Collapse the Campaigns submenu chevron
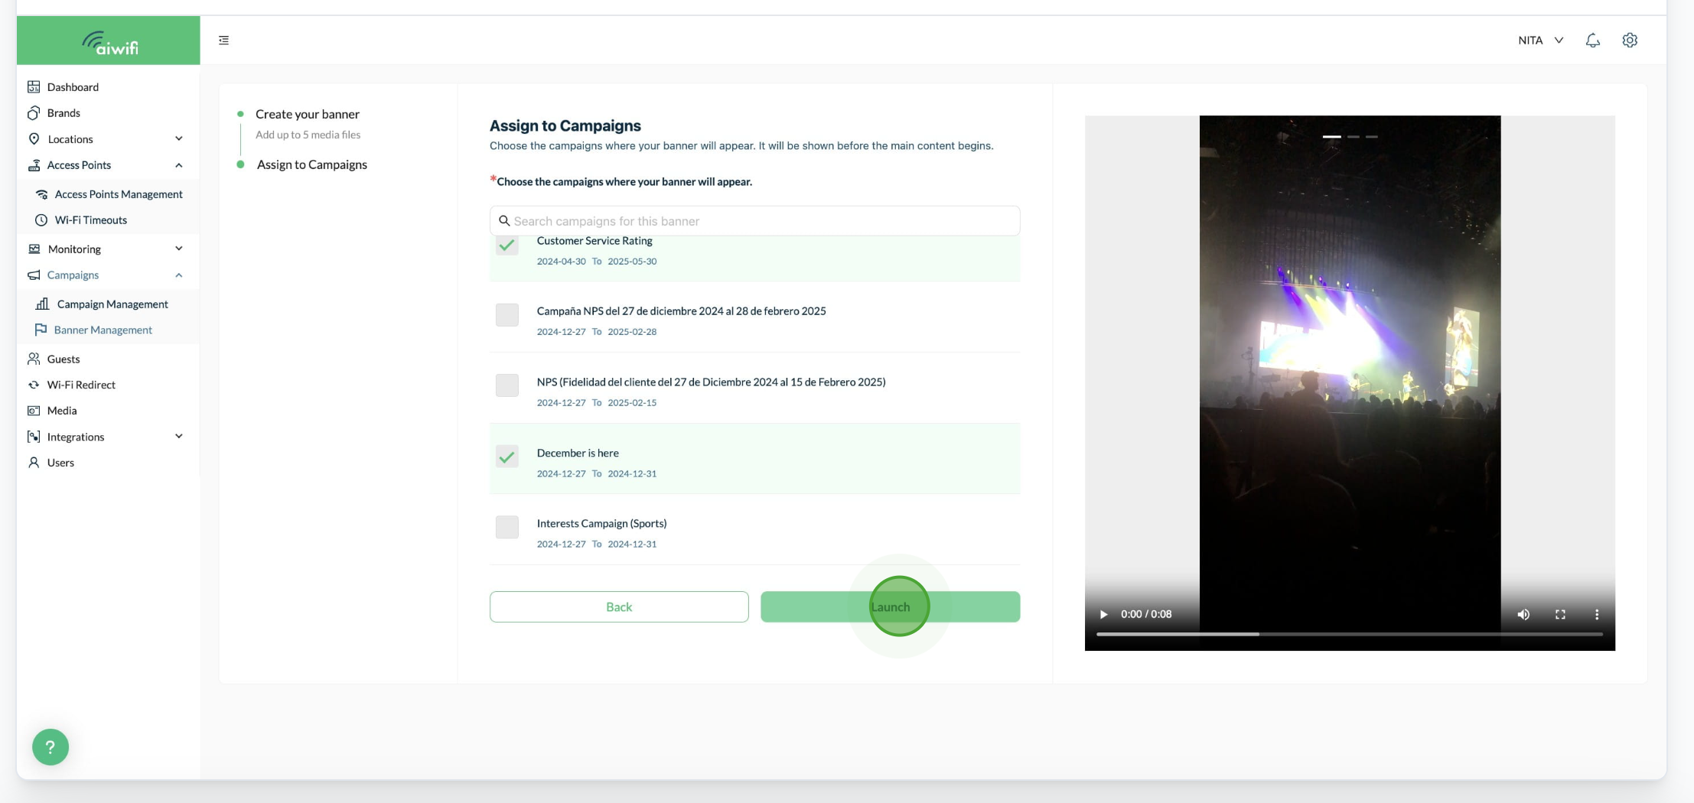This screenshot has width=1694, height=803. tap(179, 275)
